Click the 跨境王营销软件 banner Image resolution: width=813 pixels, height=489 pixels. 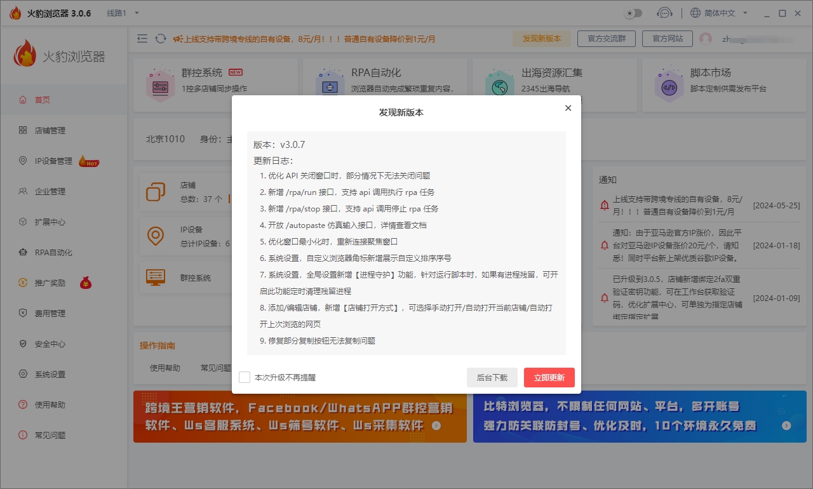click(300, 416)
